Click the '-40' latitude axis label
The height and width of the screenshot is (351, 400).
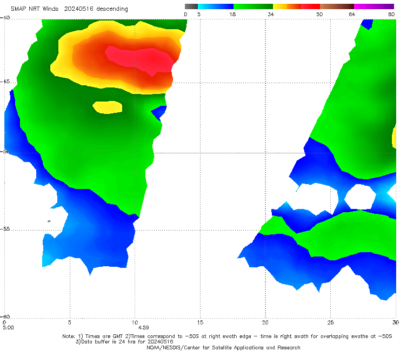[5, 18]
